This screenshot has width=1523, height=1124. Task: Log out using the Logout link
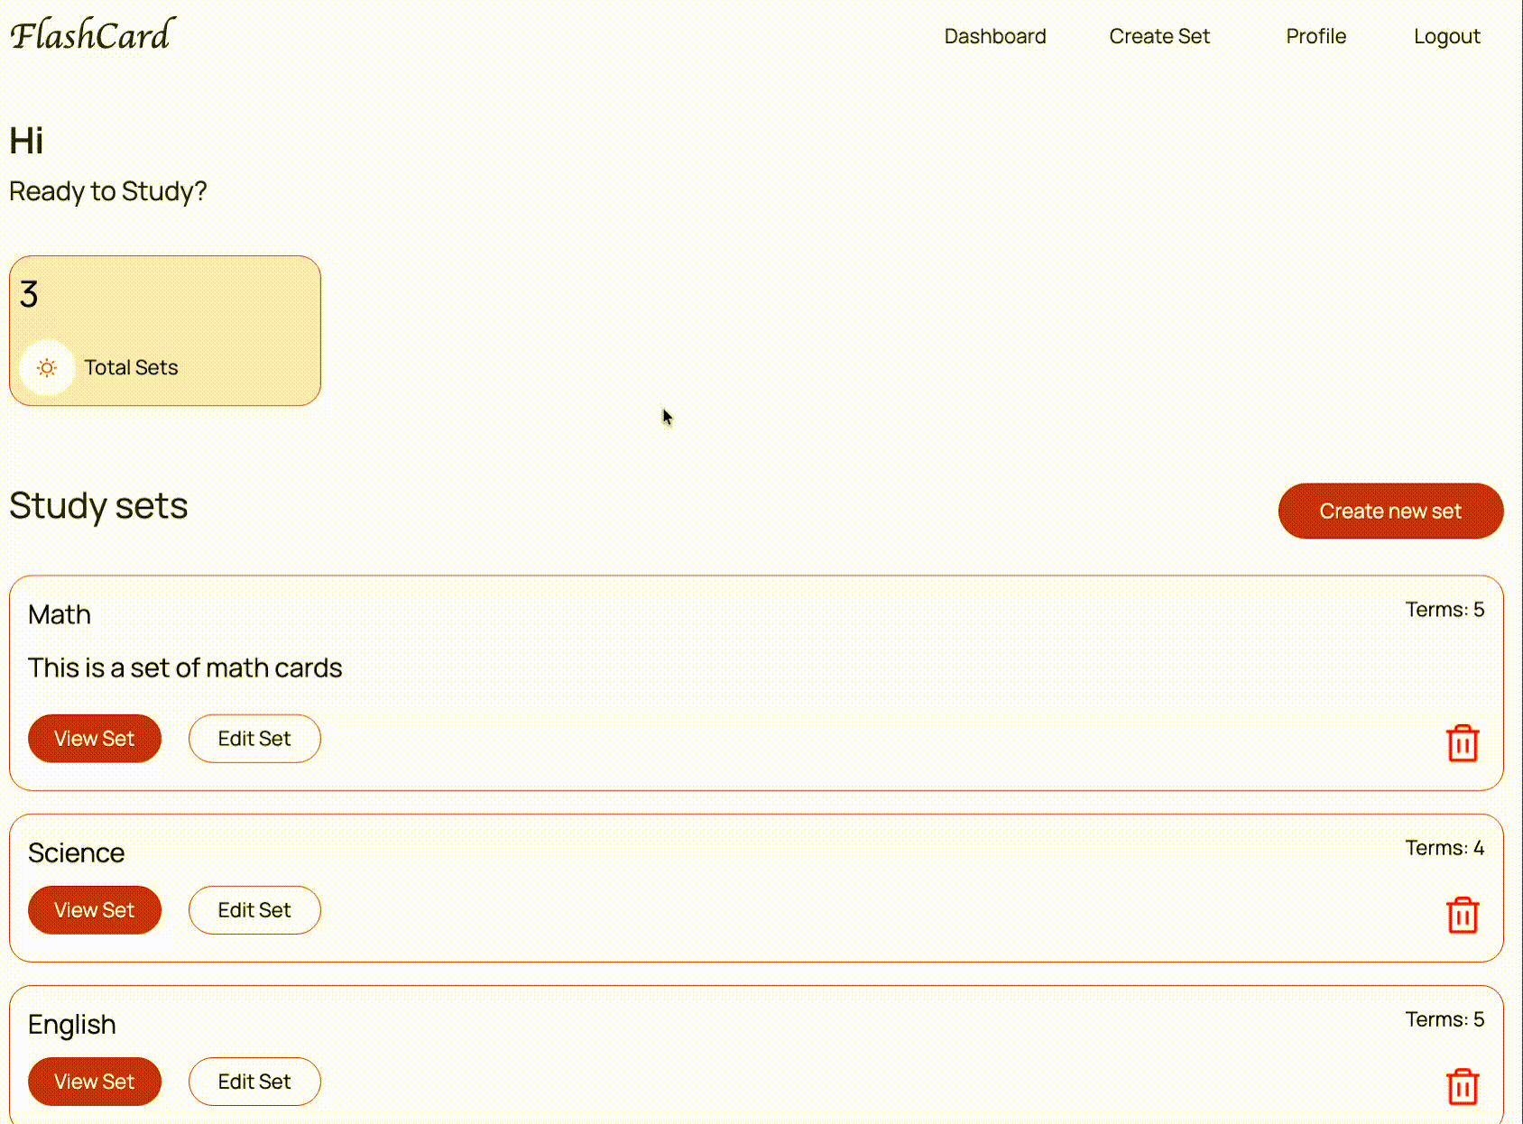[x=1446, y=36]
